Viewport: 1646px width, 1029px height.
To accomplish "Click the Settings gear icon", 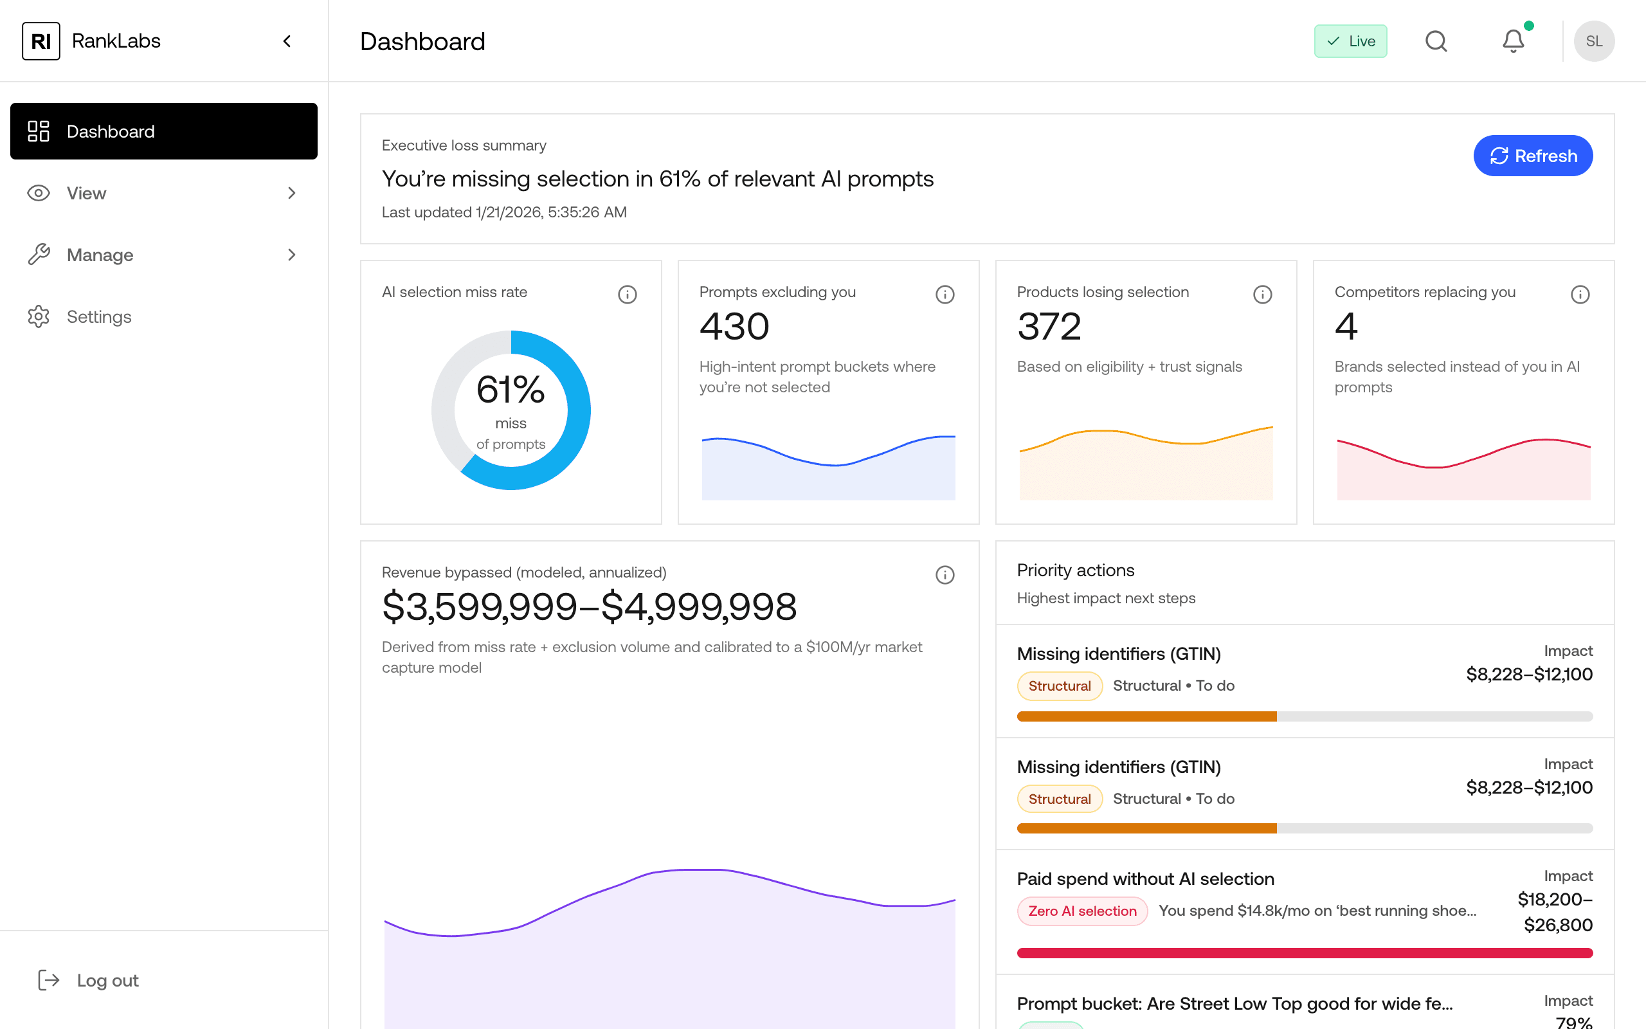I will (39, 316).
